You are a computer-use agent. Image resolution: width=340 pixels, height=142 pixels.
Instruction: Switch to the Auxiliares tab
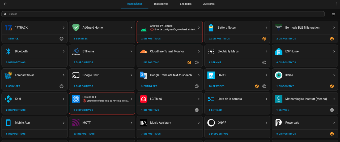click(209, 4)
